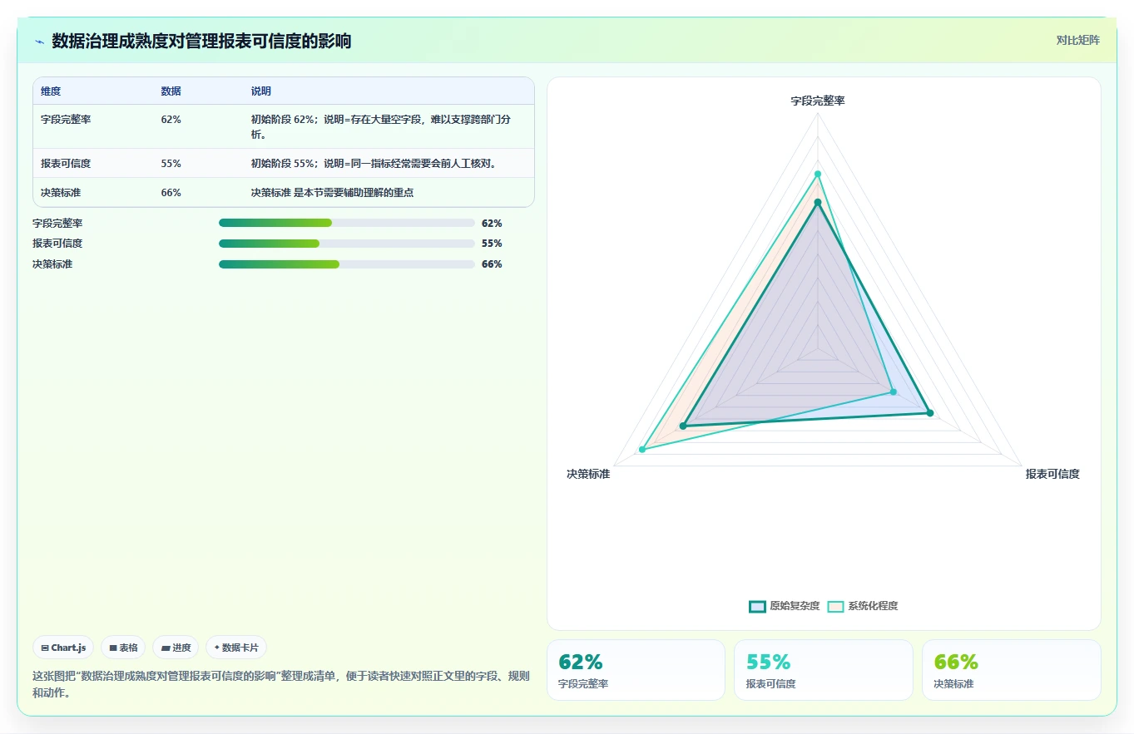Select the 进度 tag chip
Image resolution: width=1134 pixels, height=734 pixels.
(176, 648)
